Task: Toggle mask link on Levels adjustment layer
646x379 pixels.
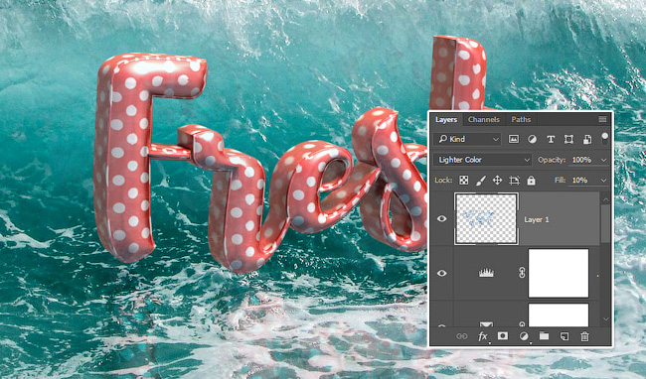Action: 522,273
